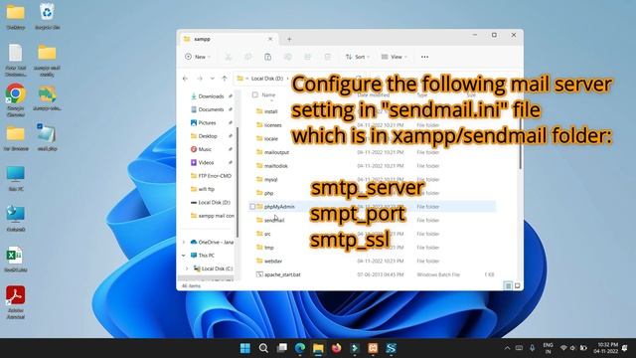Open the Sort dropdown
This screenshot has width=636, height=358.
coord(358,57)
